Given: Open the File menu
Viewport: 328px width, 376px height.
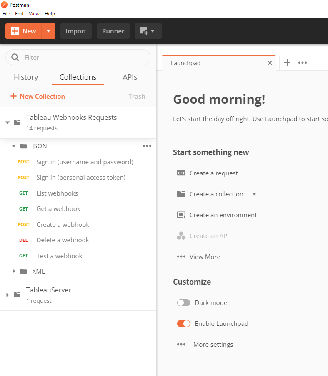Looking at the screenshot, I should click(6, 14).
